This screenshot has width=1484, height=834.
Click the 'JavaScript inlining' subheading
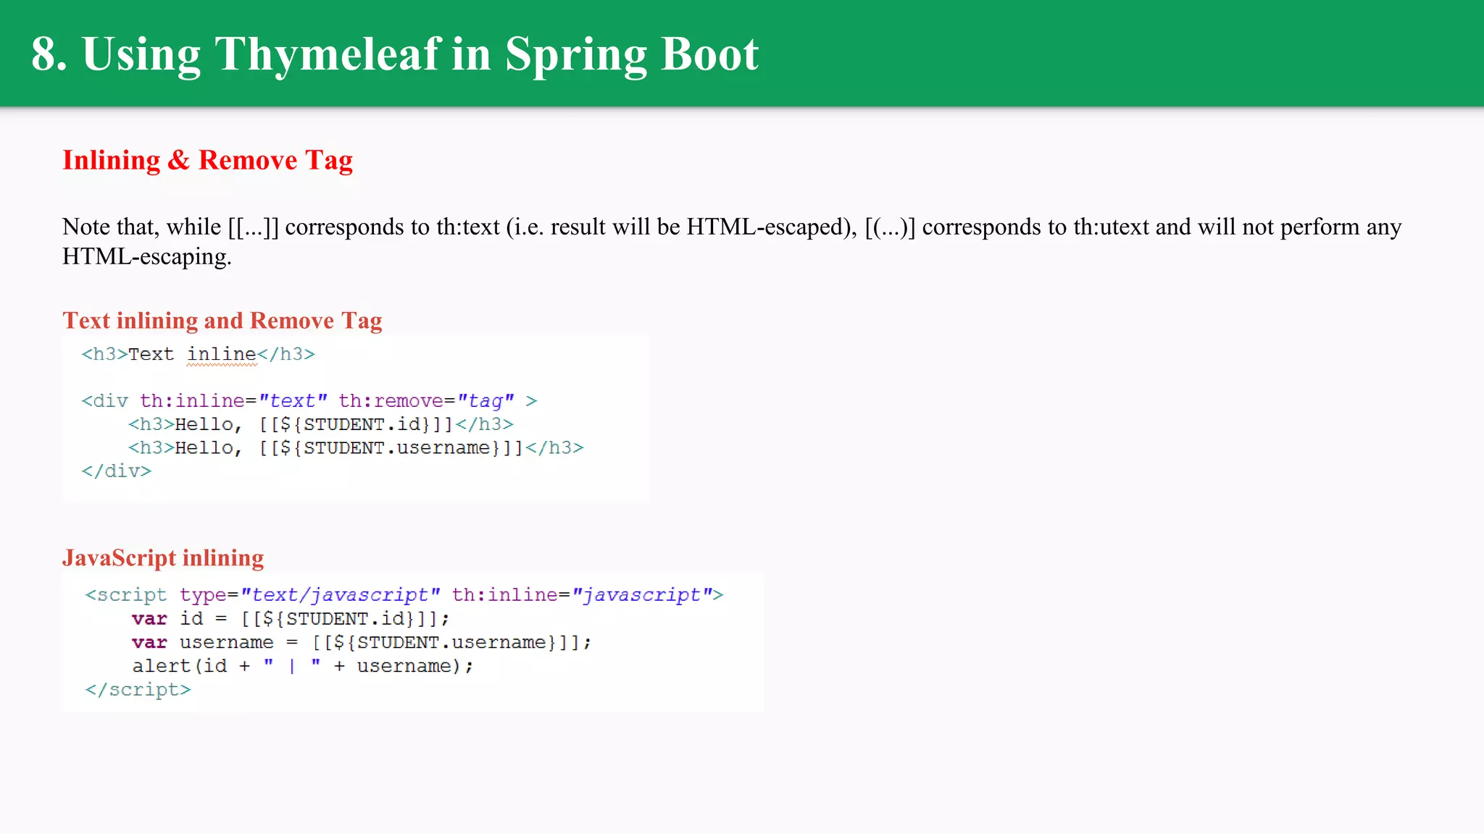click(x=163, y=557)
